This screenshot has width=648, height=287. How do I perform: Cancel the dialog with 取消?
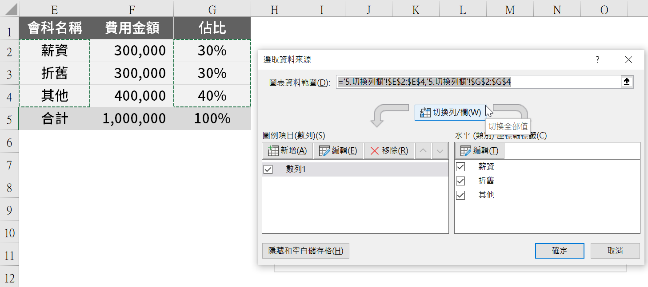615,251
